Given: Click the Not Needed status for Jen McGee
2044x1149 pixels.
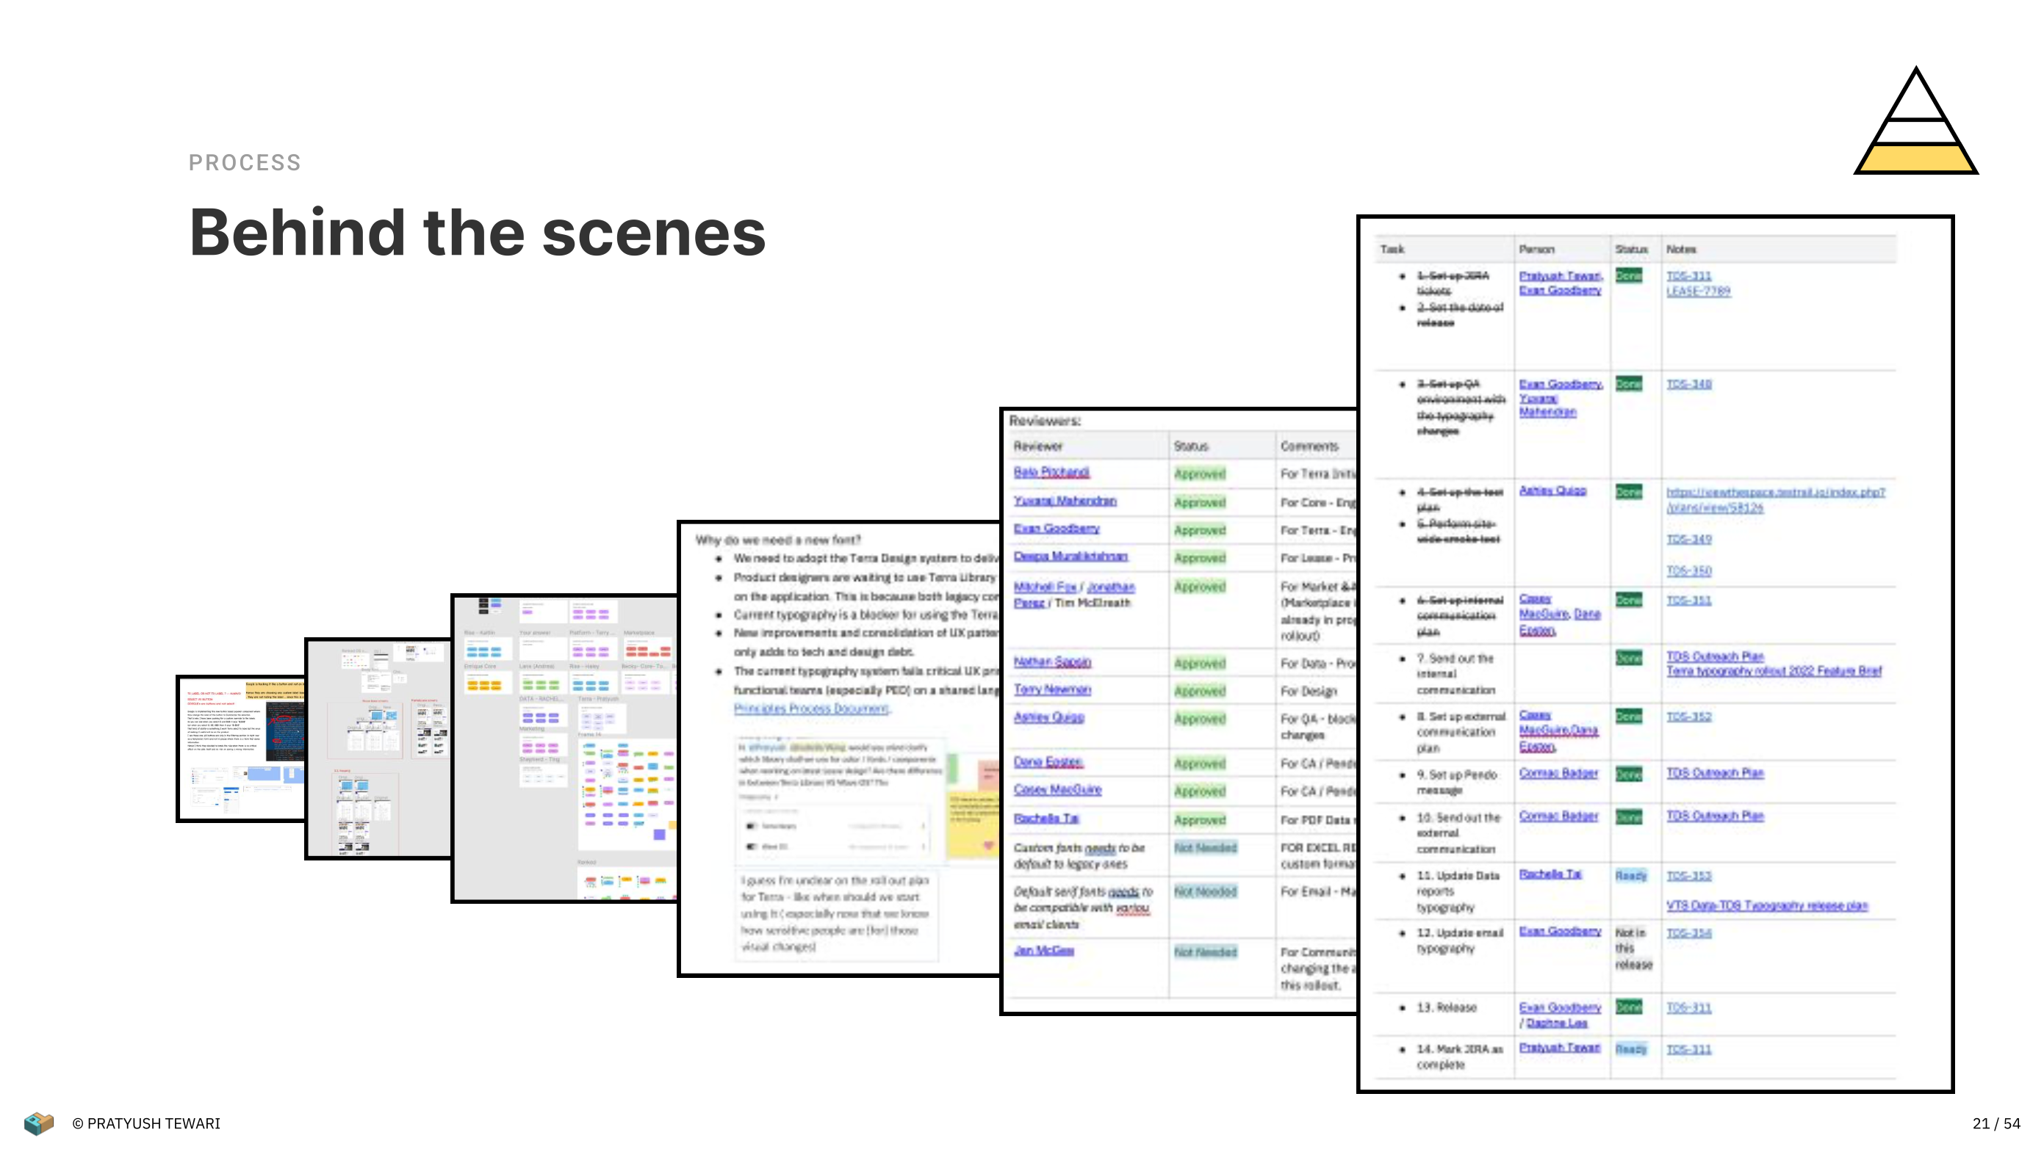Looking at the screenshot, I should (x=1204, y=952).
